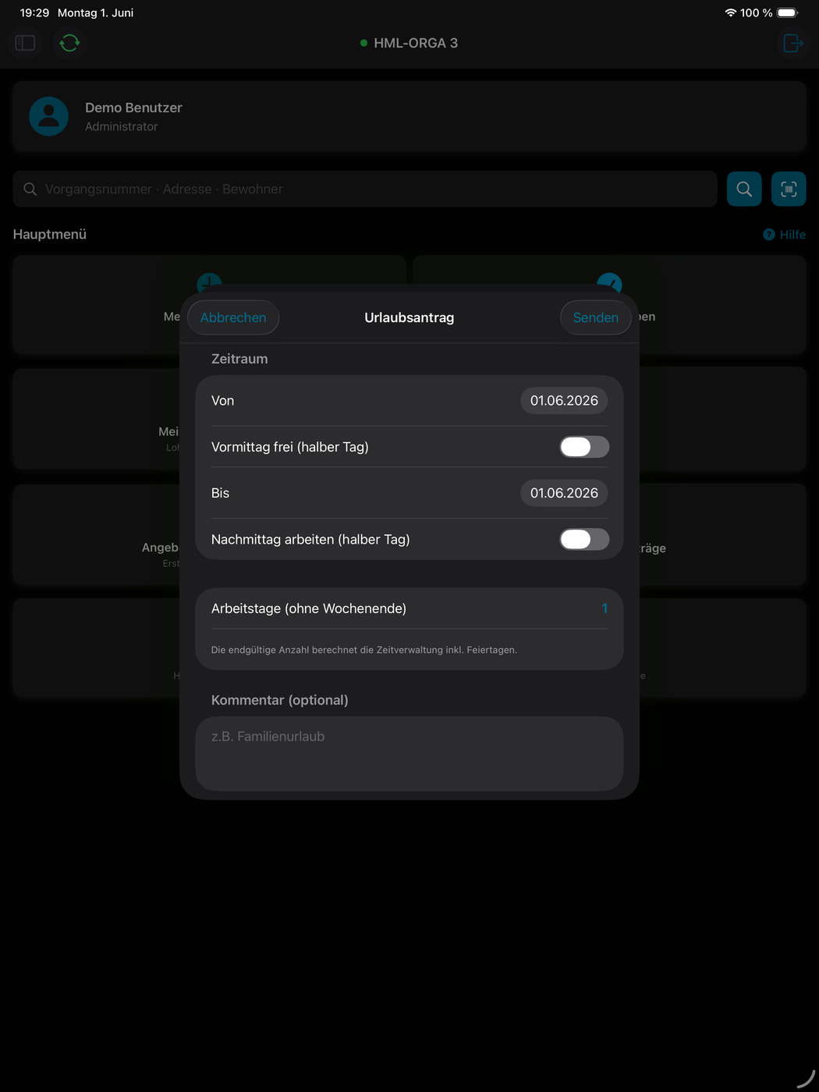Tap the Kommentar text field
This screenshot has width=819, height=1092.
(x=409, y=753)
